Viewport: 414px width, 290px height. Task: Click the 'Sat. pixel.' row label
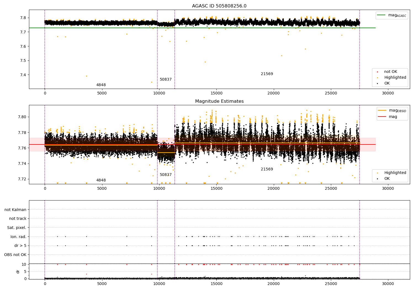(17, 228)
